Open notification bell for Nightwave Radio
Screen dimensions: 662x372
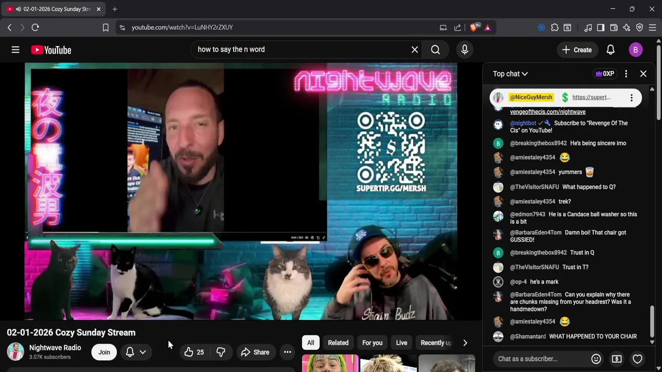[x=130, y=352]
